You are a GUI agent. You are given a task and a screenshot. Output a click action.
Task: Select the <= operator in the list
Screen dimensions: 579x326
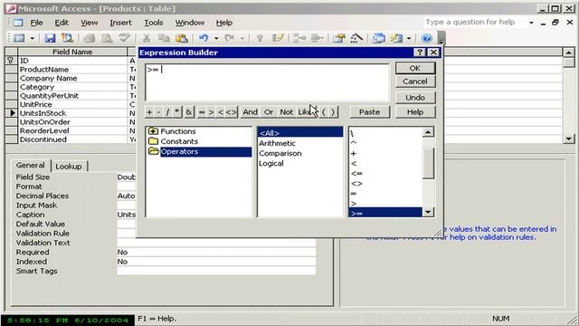356,173
